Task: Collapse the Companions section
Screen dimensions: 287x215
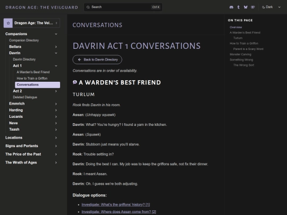Action: [56, 34]
